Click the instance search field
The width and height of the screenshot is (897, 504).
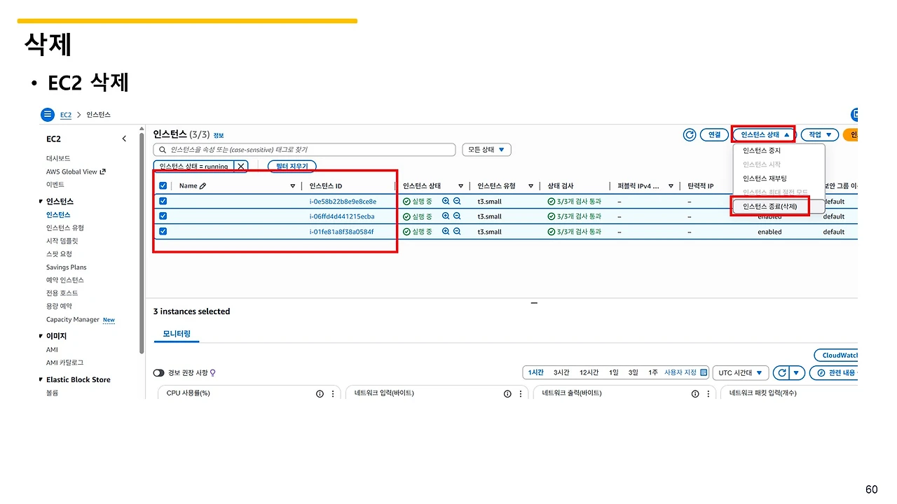coord(304,150)
